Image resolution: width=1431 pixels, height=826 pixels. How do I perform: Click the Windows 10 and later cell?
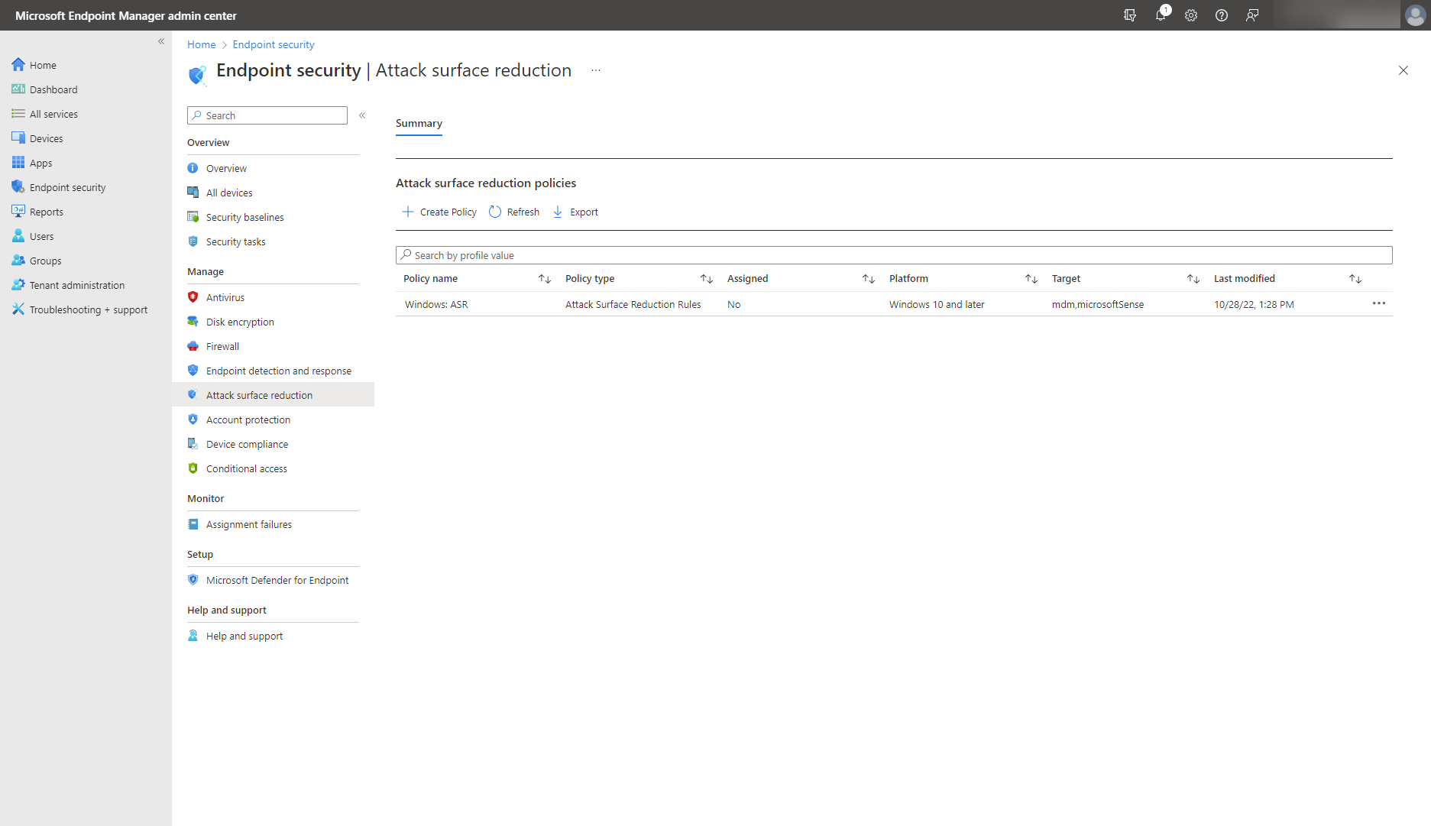(x=937, y=304)
